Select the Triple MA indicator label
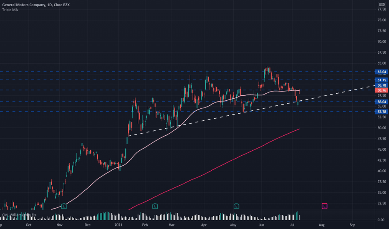Image resolution: width=389 pixels, height=229 pixels. point(10,10)
